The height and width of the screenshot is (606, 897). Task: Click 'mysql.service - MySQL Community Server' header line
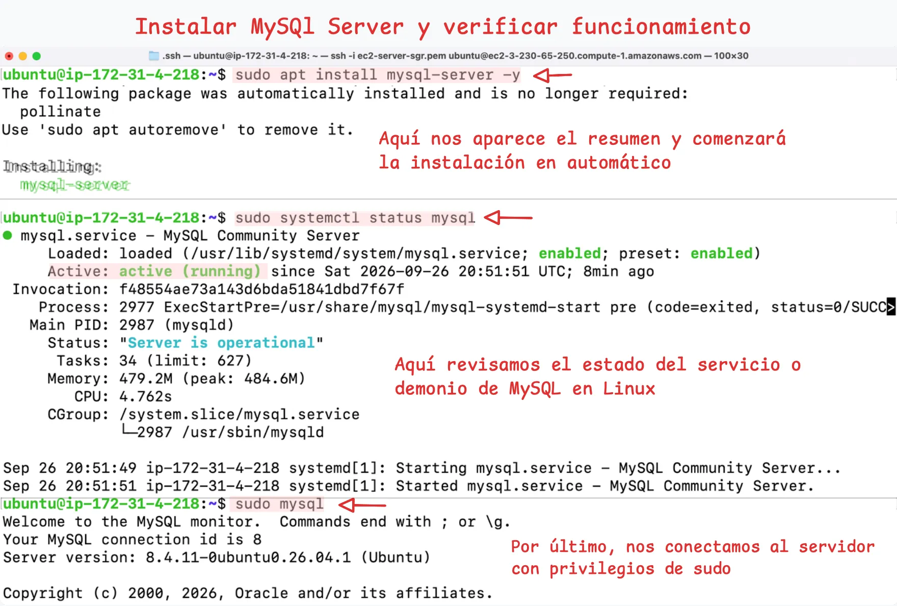(x=190, y=236)
